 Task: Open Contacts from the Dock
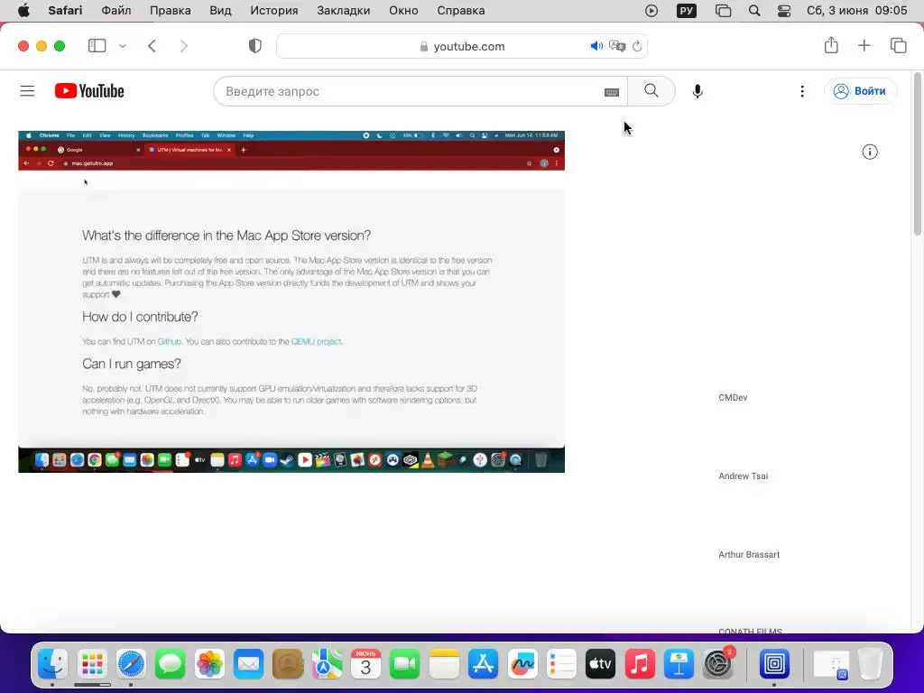288,665
